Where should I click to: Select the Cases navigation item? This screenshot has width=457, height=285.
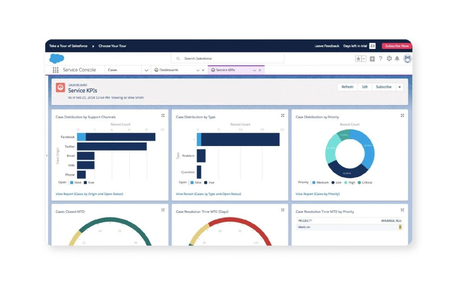click(112, 70)
